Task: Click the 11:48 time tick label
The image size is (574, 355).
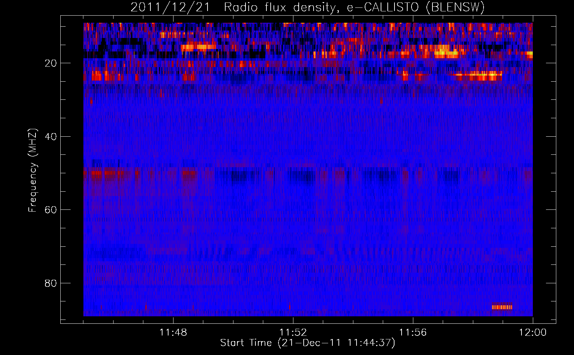Action: 173,333
